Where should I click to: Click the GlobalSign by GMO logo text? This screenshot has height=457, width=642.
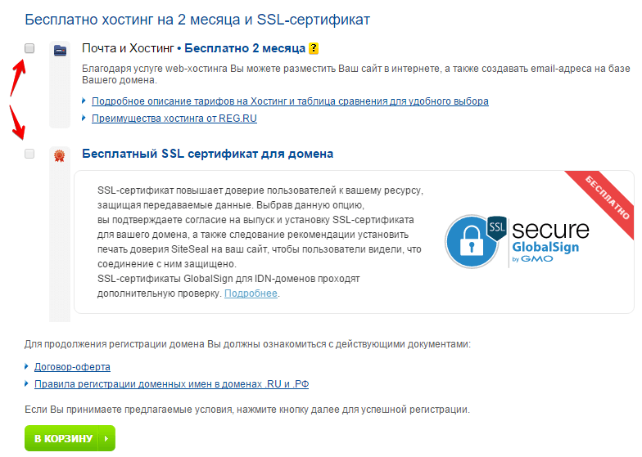click(545, 252)
